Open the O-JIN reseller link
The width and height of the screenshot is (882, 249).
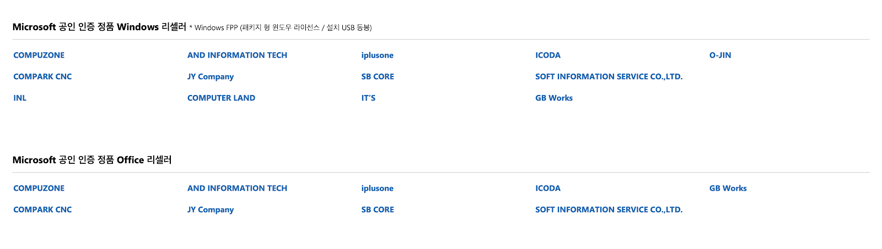click(720, 55)
